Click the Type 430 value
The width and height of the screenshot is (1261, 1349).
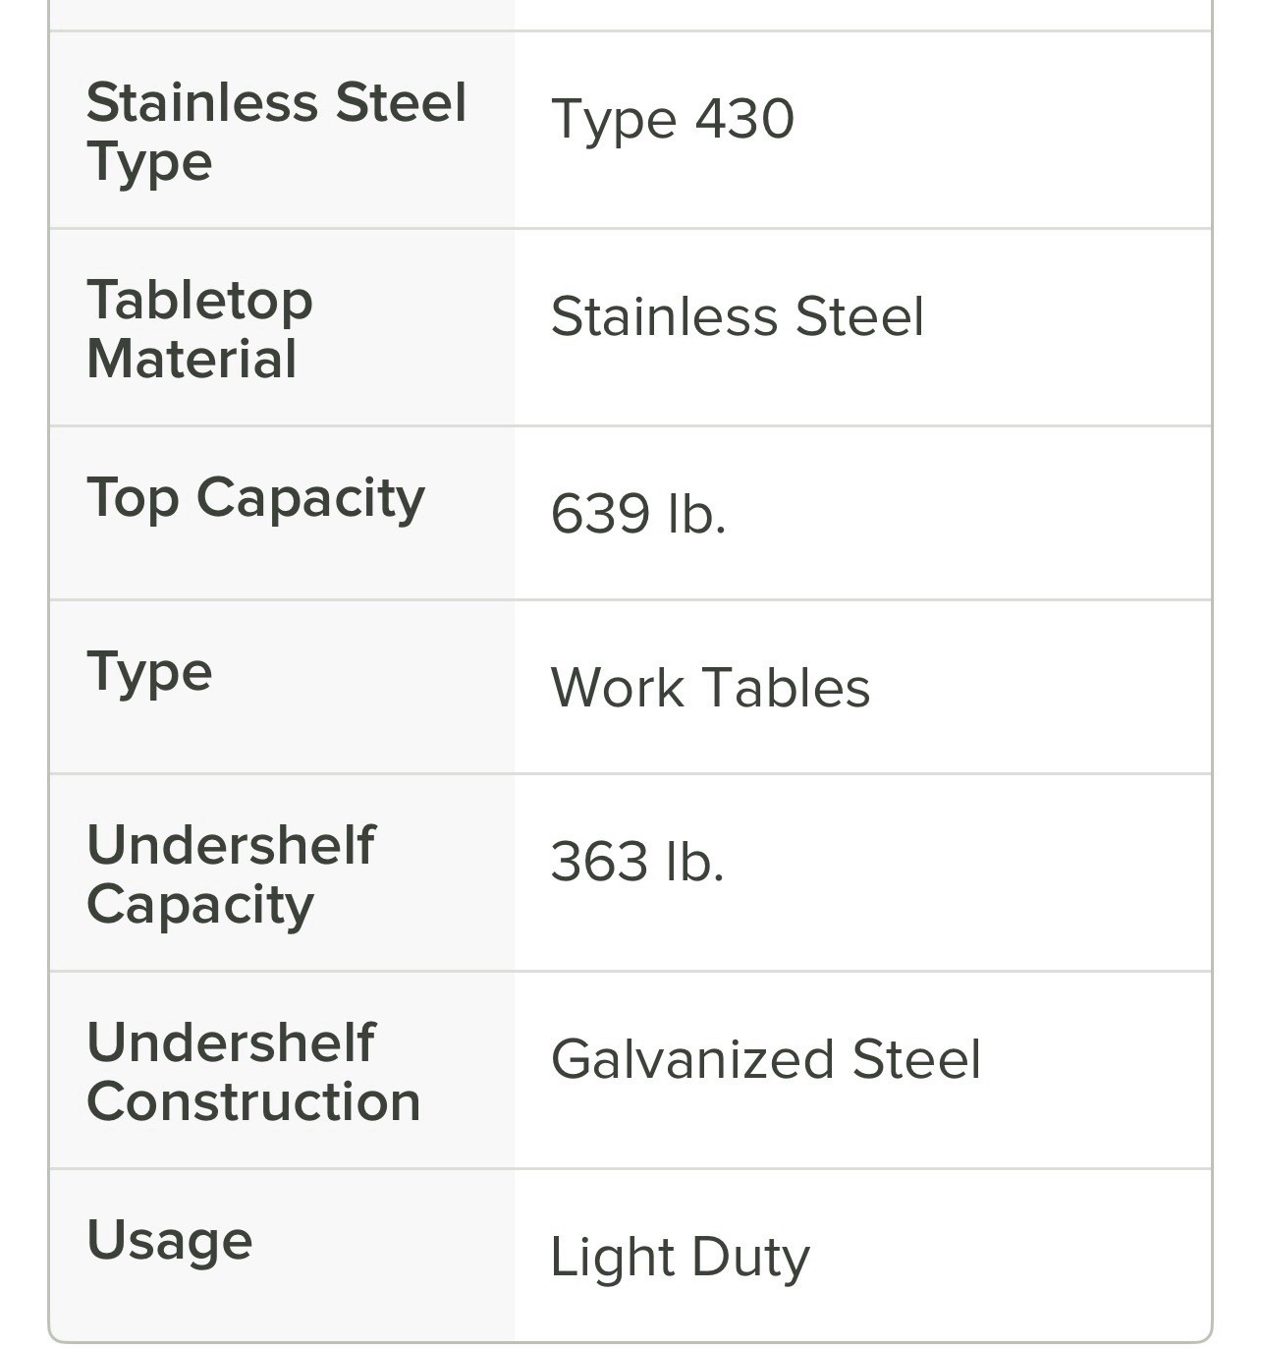(x=673, y=121)
